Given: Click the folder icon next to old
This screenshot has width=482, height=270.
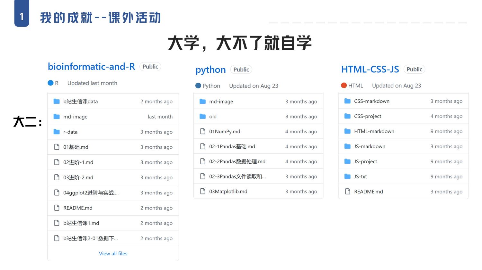Looking at the screenshot, I should (x=203, y=117).
